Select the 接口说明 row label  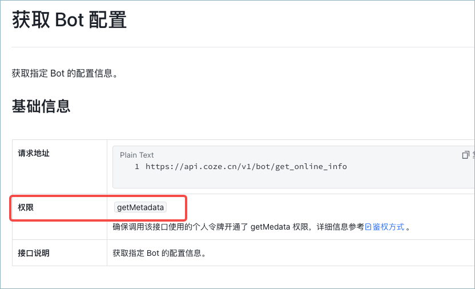[34, 253]
